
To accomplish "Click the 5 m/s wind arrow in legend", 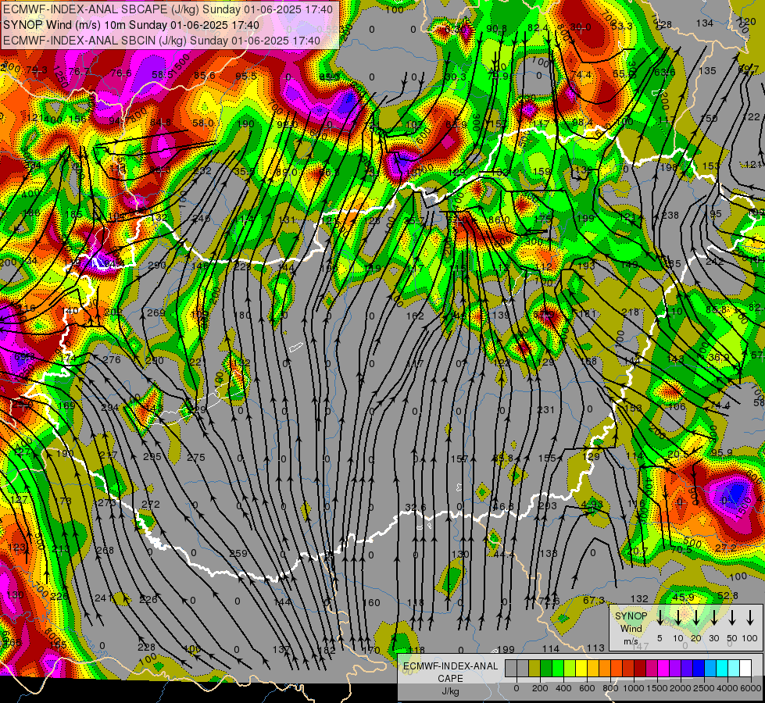I will [660, 617].
